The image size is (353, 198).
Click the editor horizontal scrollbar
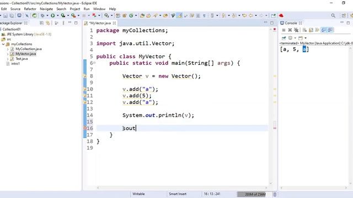(182, 188)
